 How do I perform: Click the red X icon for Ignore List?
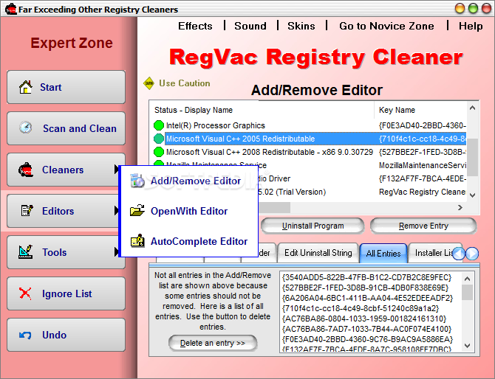pos(25,293)
